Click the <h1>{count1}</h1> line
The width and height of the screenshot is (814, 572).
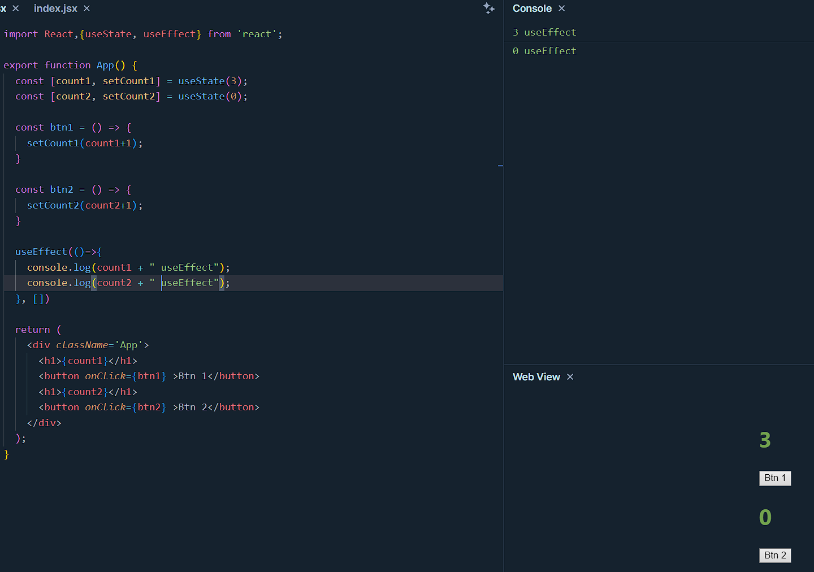[x=88, y=361]
